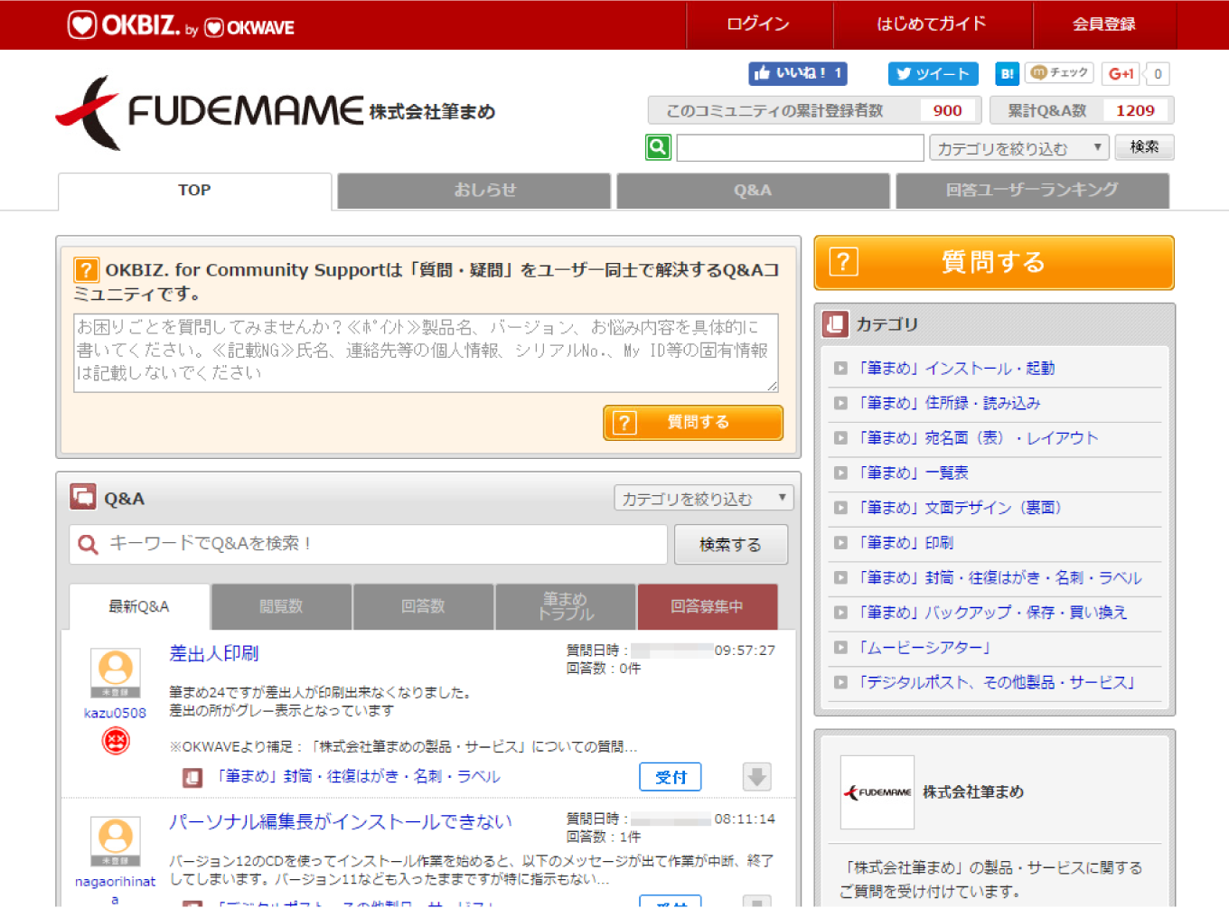1229x908 pixels.
Task: Click into the question textarea
Action: tap(426, 352)
